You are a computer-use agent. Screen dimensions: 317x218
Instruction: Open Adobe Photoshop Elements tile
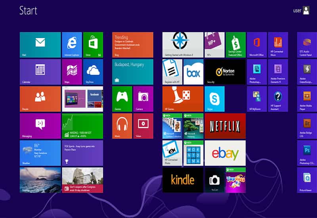(x=257, y=72)
